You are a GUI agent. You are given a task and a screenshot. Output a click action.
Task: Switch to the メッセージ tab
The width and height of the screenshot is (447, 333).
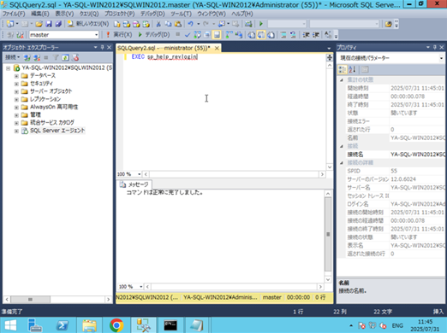tap(134, 184)
